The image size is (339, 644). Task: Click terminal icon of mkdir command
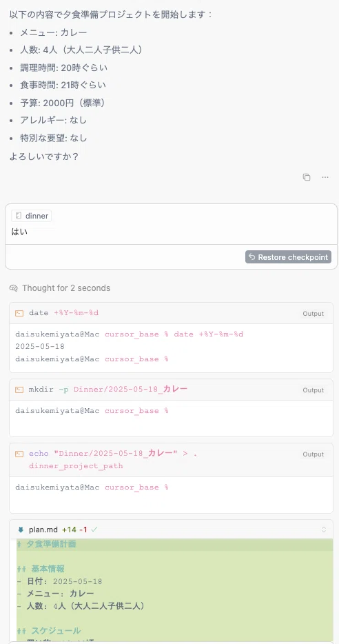point(19,390)
